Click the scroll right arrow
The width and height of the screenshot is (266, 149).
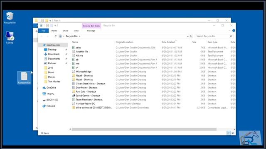[234, 129]
